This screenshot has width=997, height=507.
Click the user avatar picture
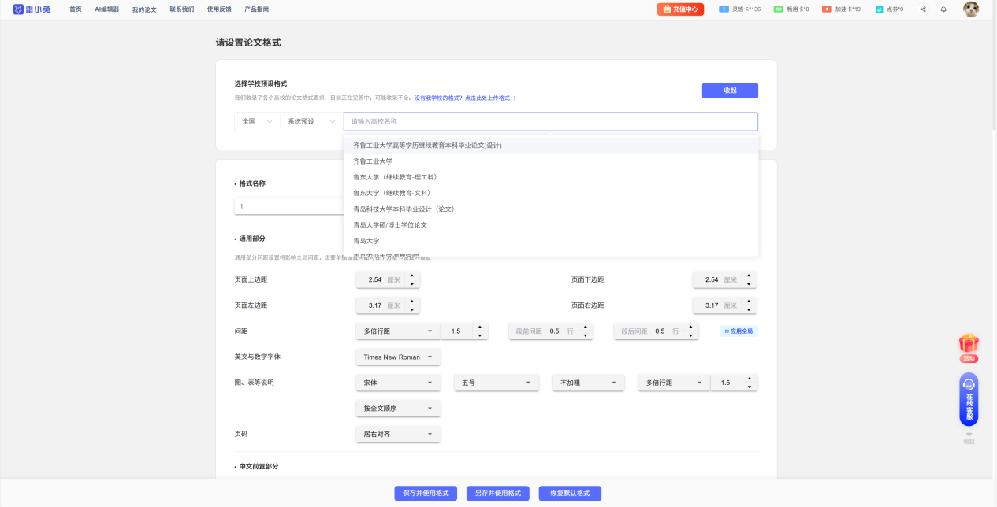(x=971, y=9)
